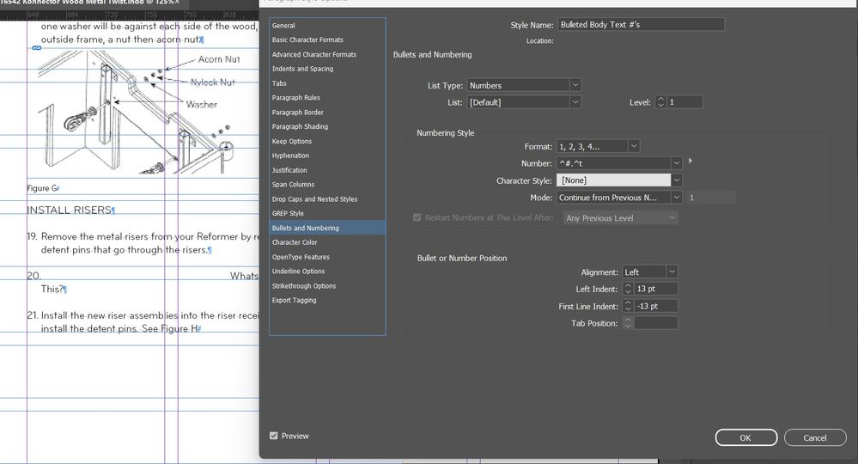Open Export Tagging category
The image size is (858, 464).
pos(327,300)
